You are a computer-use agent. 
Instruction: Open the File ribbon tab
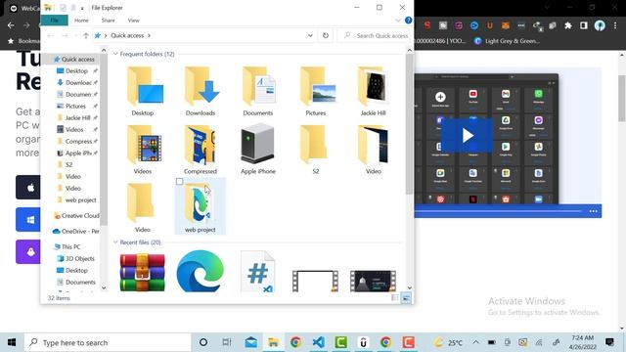pyautogui.click(x=55, y=21)
